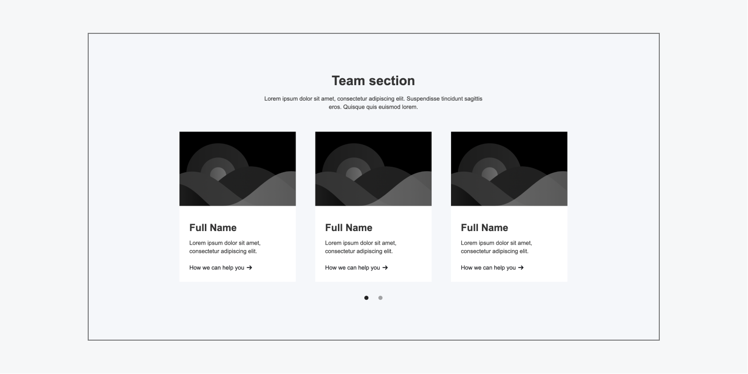Select the first (active) slider dot
The height and width of the screenshot is (374, 748).
[366, 298]
